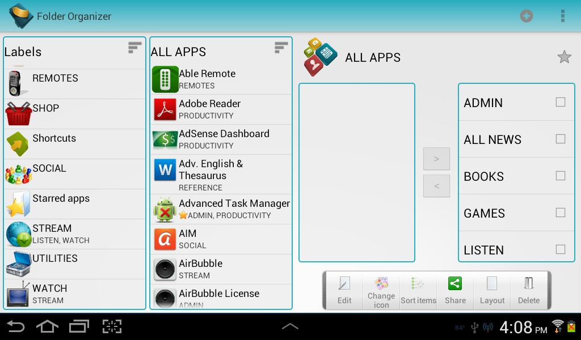Choose the Able Remote app icon
Viewport: 581px width, 340px height.
(165, 79)
